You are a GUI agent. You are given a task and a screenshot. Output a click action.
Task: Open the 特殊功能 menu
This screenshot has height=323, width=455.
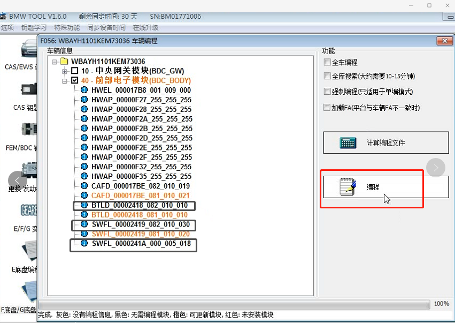(67, 27)
